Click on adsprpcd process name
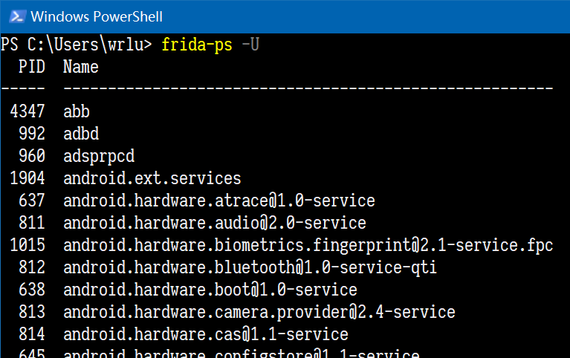Image resolution: width=570 pixels, height=358 pixels. click(x=99, y=156)
